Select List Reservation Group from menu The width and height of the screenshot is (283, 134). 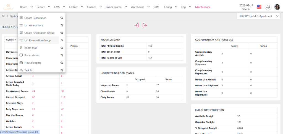coord(38,40)
